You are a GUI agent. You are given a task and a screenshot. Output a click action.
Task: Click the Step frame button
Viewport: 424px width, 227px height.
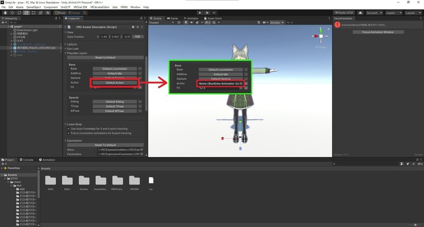pos(215,13)
